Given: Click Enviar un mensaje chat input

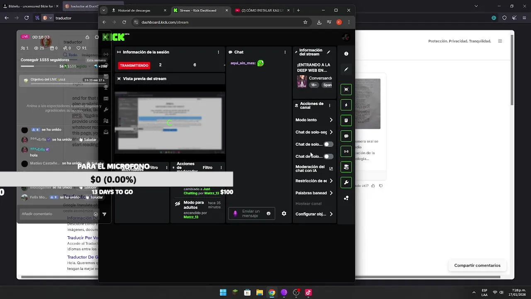Looking at the screenshot, I should pos(251,213).
